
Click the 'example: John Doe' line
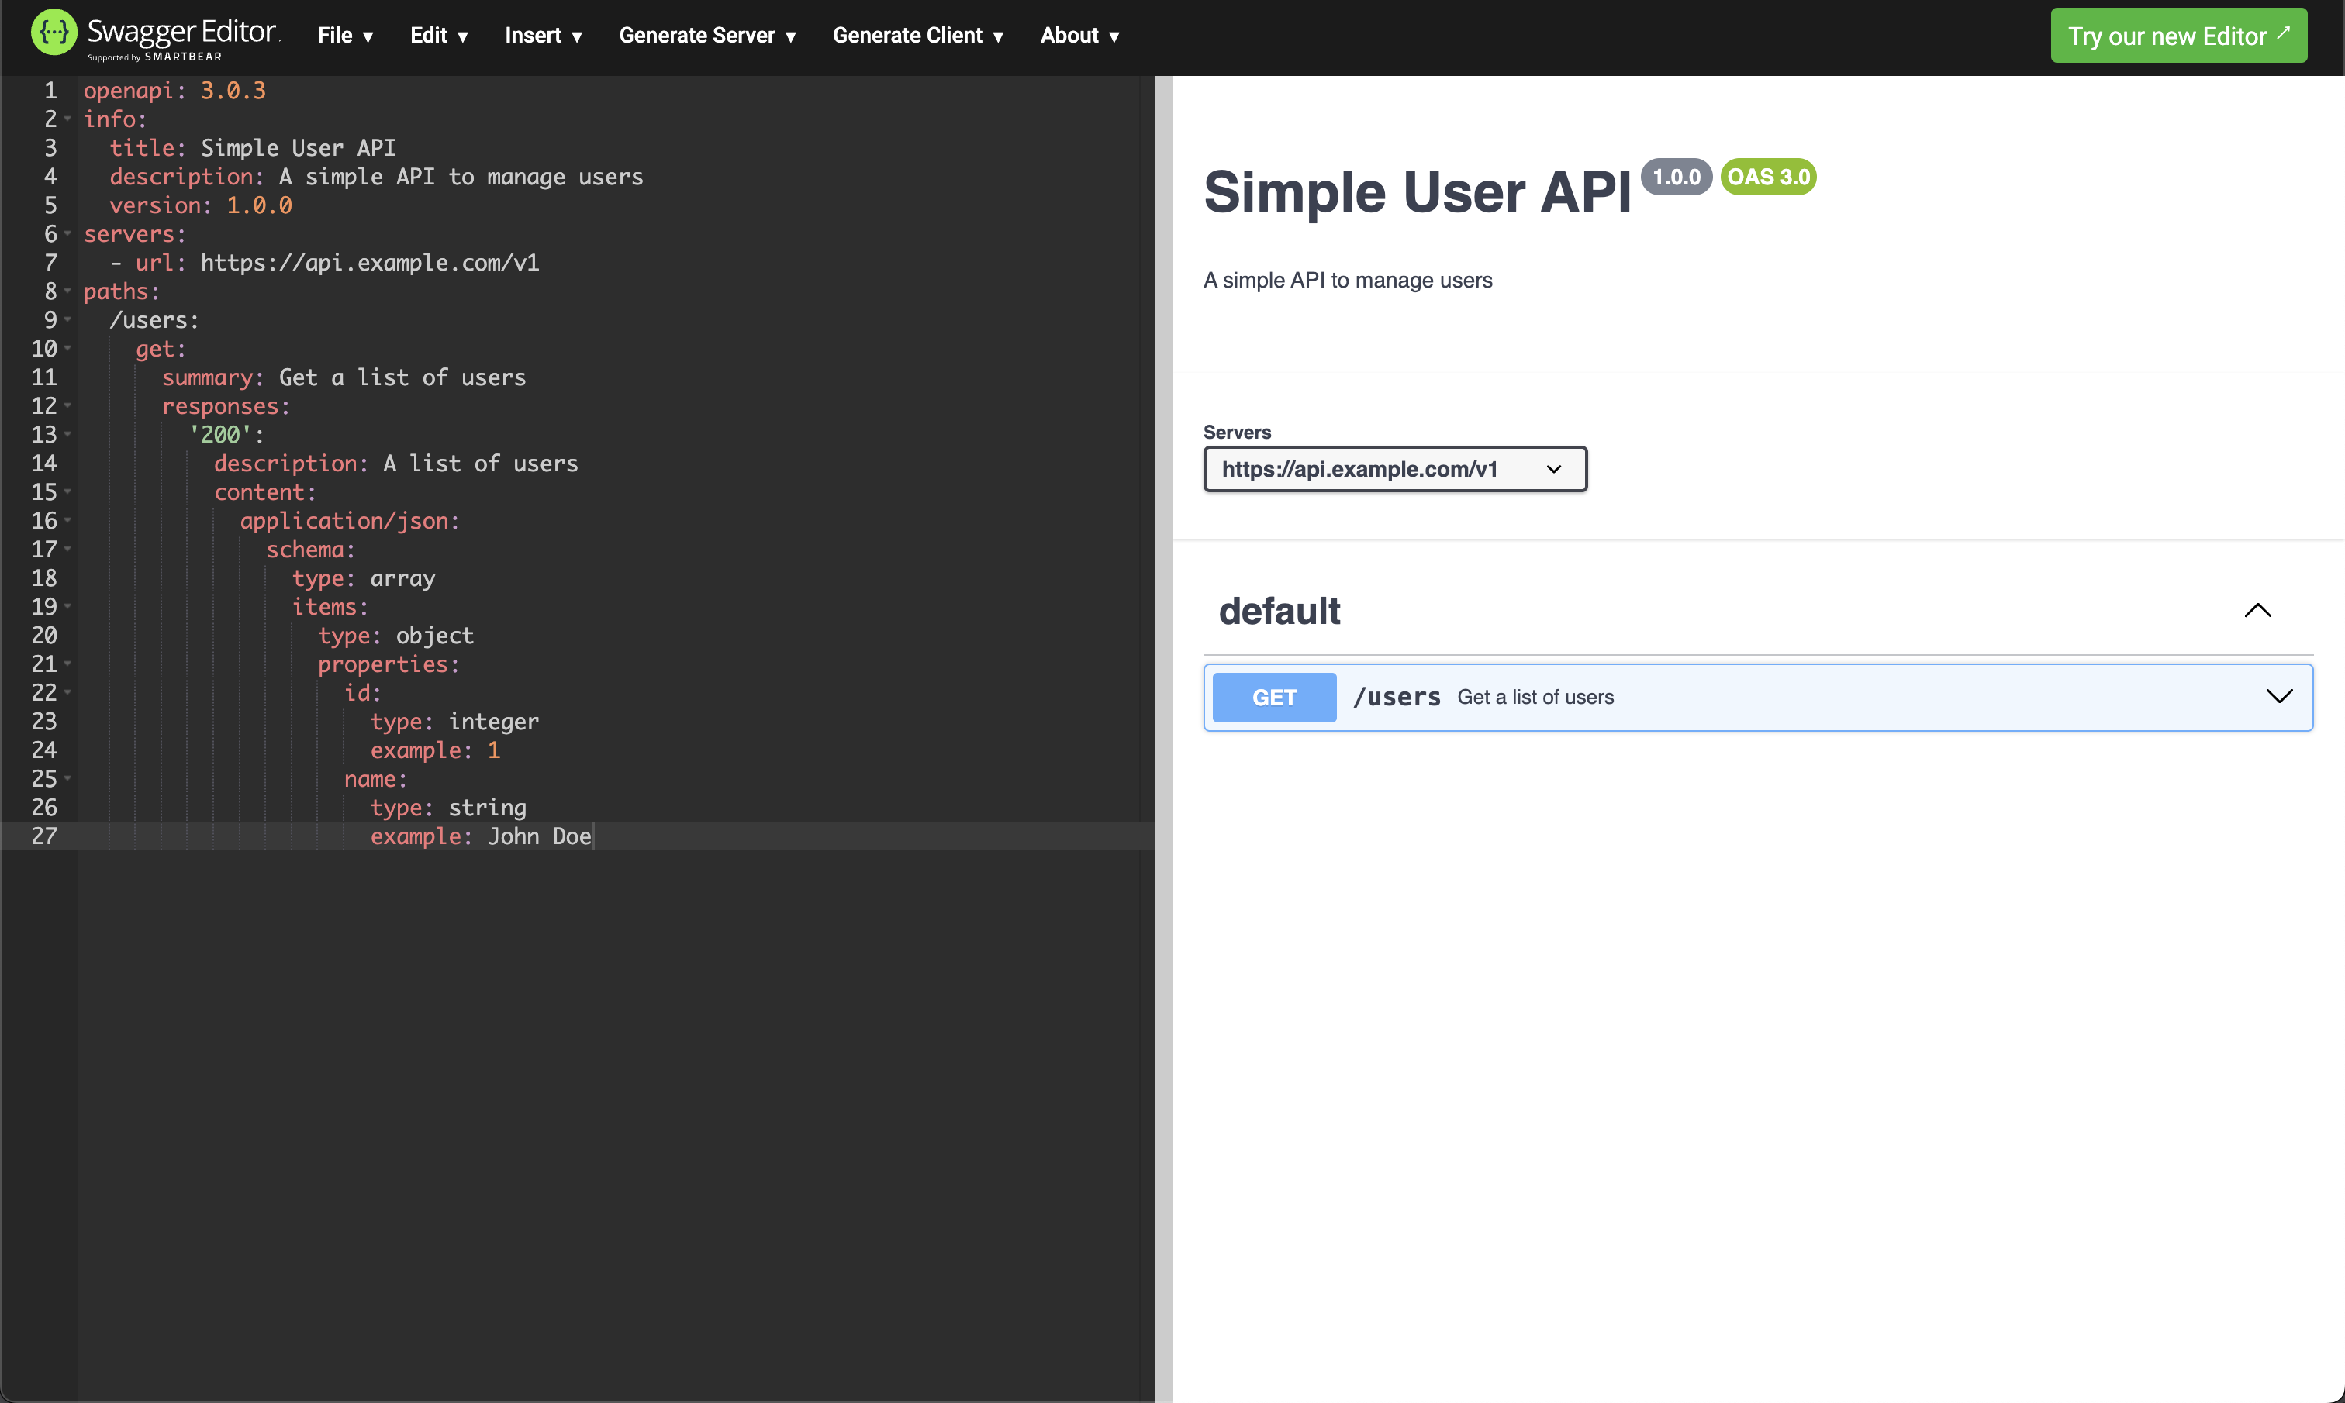[482, 836]
